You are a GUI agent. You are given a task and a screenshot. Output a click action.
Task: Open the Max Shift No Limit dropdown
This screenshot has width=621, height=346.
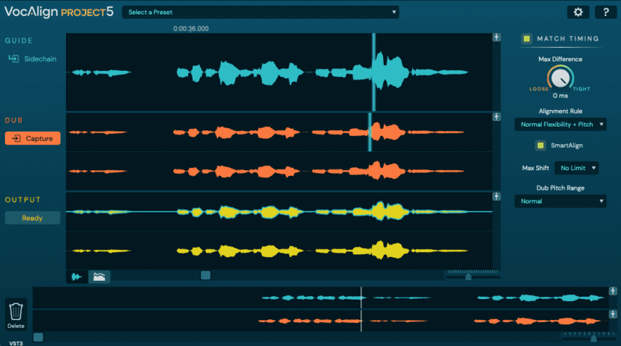pyautogui.click(x=576, y=168)
